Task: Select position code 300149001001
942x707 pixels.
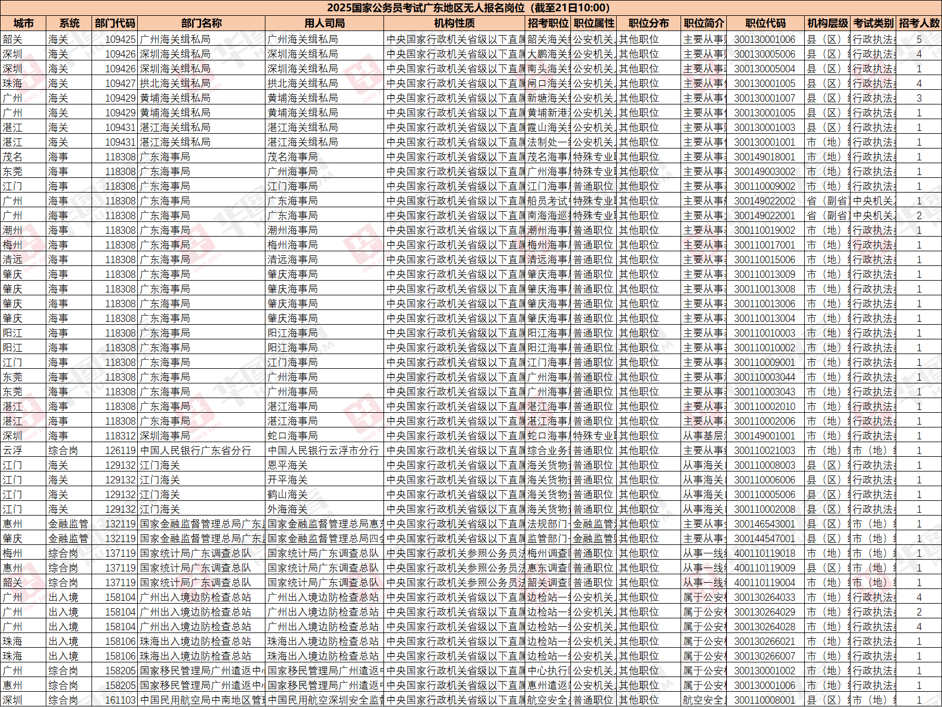Action: click(766, 436)
